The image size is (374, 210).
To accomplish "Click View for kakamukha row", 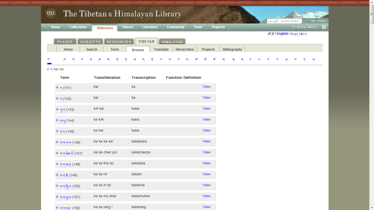I will (206, 196).
